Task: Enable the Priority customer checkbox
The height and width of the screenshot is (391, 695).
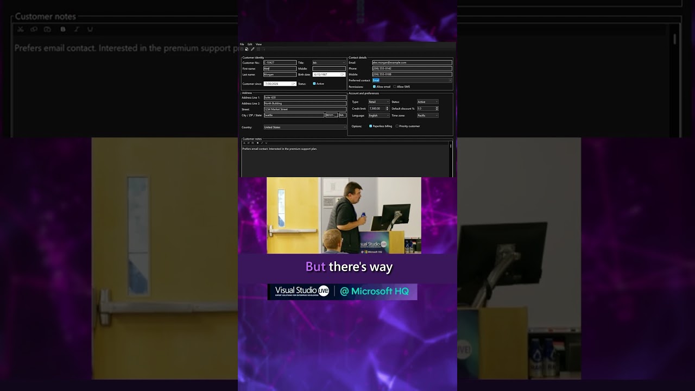Action: click(x=397, y=126)
